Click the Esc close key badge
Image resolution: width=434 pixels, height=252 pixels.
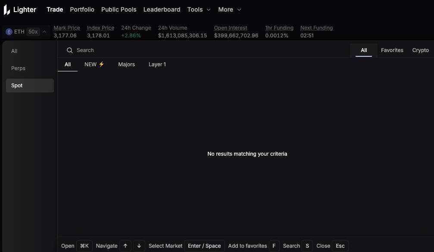pyautogui.click(x=340, y=246)
